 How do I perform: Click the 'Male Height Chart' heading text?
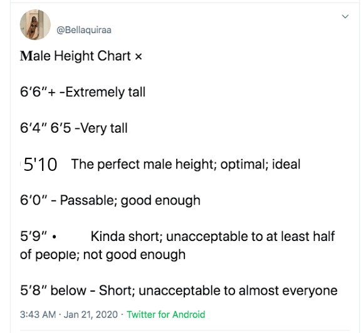(x=75, y=56)
